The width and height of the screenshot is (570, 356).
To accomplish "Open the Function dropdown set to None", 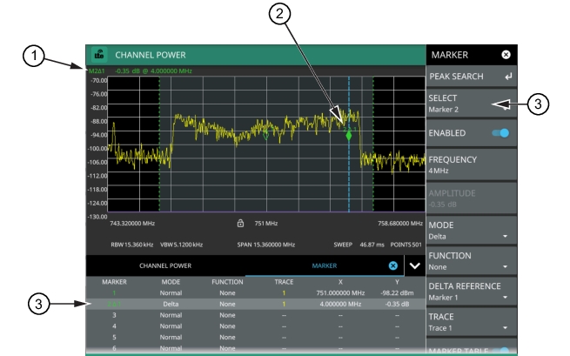I will 468,261.
